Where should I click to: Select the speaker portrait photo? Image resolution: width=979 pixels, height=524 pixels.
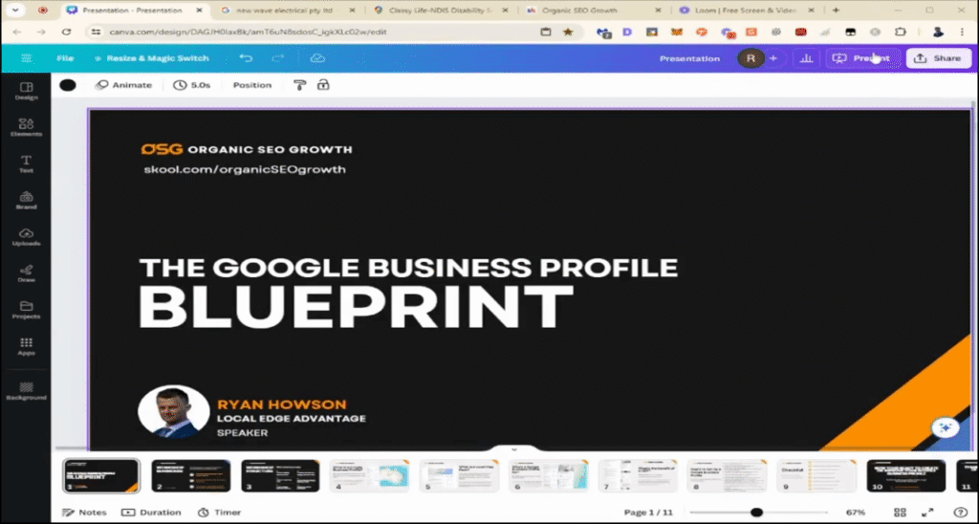[x=174, y=411]
